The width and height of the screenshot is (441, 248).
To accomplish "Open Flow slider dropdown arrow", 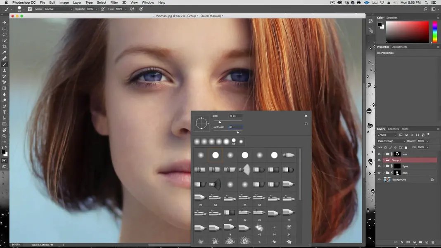I will tap(126, 9).
